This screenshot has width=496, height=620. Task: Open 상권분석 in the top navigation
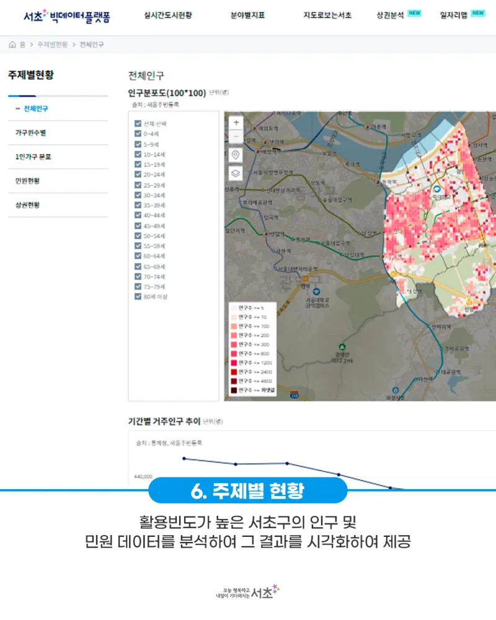tap(391, 15)
